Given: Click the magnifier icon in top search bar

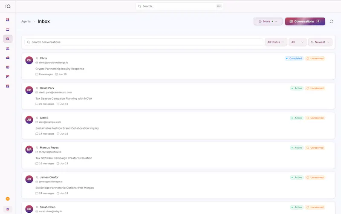Looking at the screenshot, I should [139, 6].
